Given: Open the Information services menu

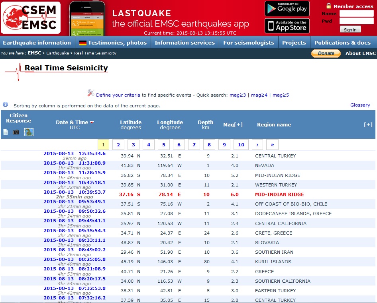Looking at the screenshot, I should click(x=185, y=43).
